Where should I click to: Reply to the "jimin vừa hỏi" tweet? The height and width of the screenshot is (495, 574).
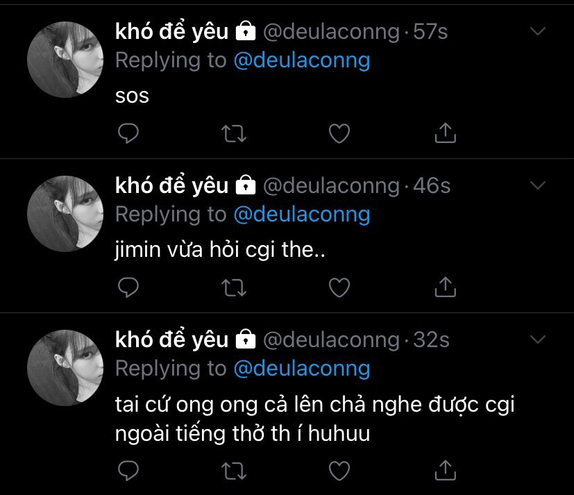point(128,287)
